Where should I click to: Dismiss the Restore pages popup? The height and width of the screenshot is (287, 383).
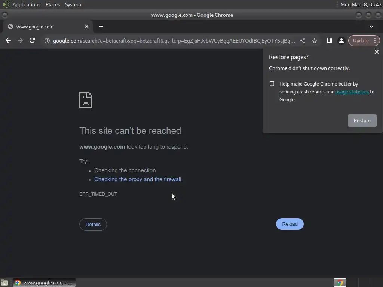click(377, 52)
